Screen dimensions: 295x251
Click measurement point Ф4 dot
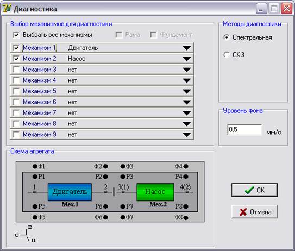[x=186, y=166]
